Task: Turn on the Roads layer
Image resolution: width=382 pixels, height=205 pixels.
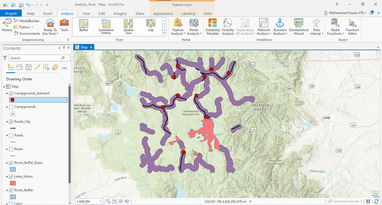Action: [x=11, y=135]
